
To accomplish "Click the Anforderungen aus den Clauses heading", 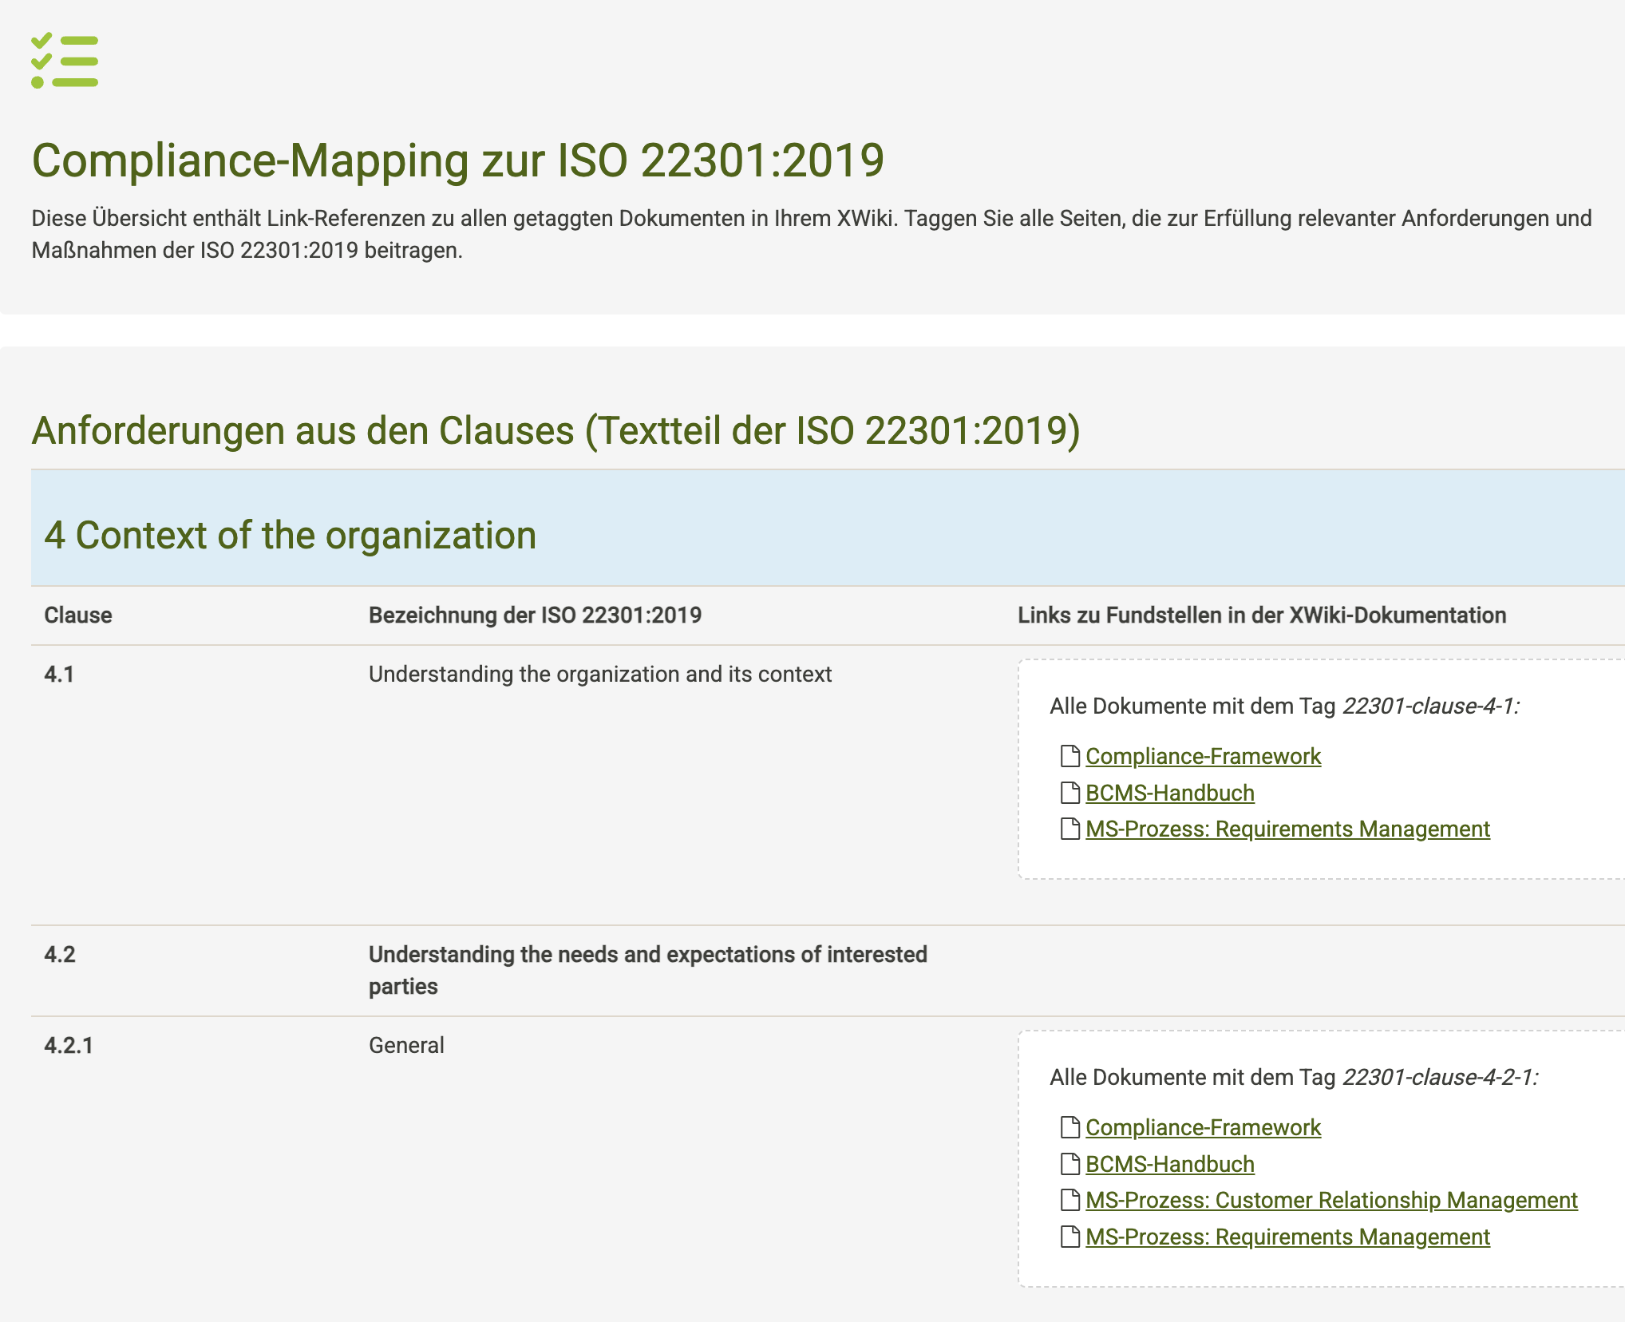I will click(556, 430).
